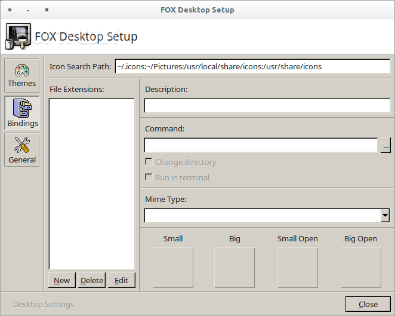Click the Mime Type label
Viewport: 395px width, 316px height.
point(166,200)
